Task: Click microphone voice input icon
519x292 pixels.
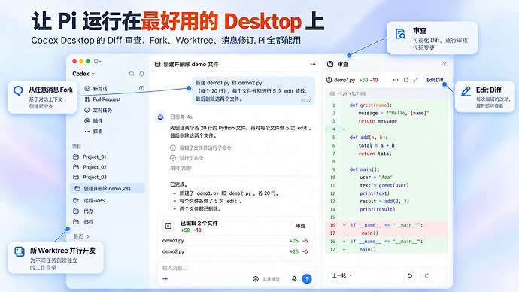Action: [x=294, y=279]
